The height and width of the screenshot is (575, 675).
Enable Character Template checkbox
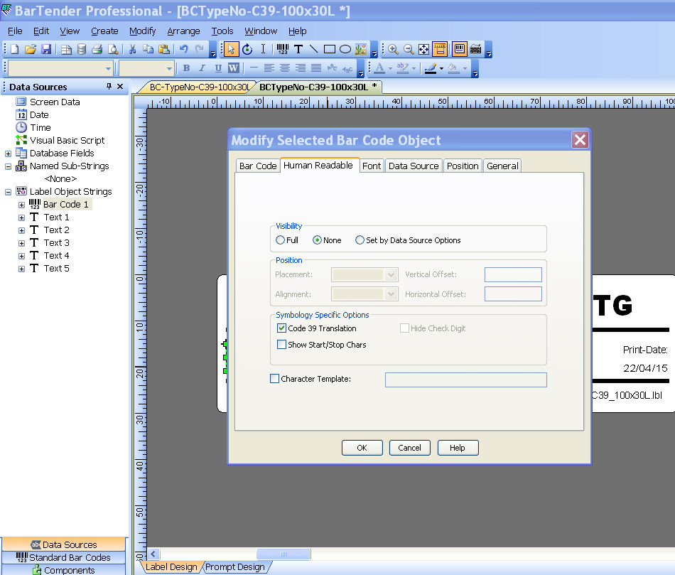274,379
